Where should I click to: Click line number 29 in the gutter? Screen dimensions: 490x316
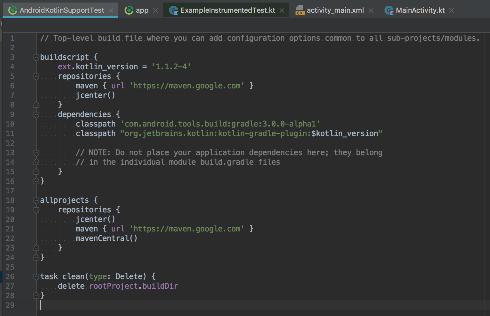10,305
